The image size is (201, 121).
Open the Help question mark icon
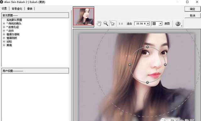[x=178, y=24]
